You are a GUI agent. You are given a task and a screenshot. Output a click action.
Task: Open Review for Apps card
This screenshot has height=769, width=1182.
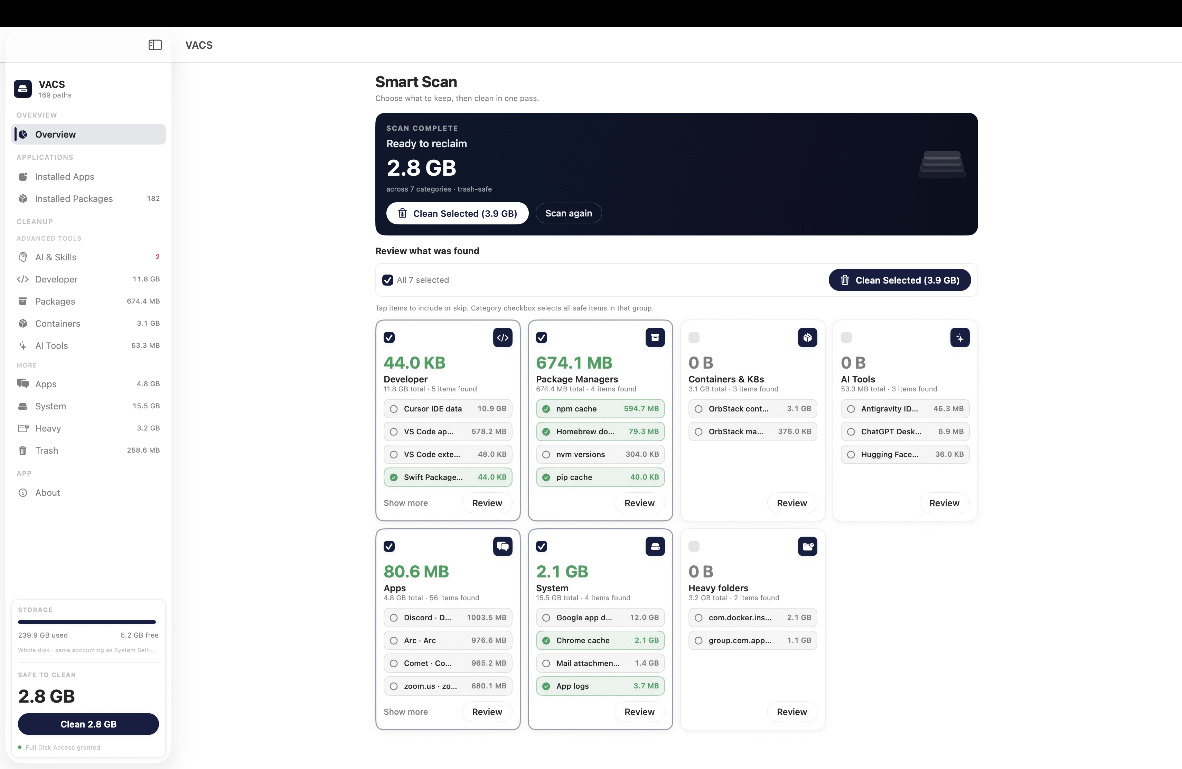pos(487,712)
